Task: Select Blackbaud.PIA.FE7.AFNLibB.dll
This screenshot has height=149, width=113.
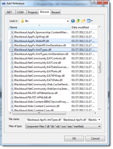Action: coord(33,97)
